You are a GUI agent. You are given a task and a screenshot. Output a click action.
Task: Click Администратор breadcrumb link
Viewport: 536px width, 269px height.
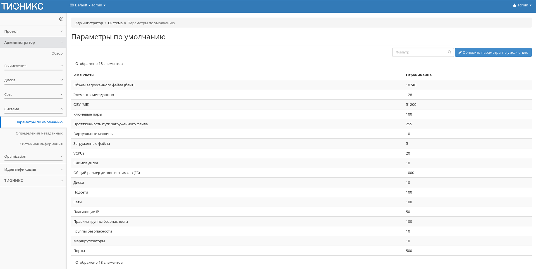89,23
